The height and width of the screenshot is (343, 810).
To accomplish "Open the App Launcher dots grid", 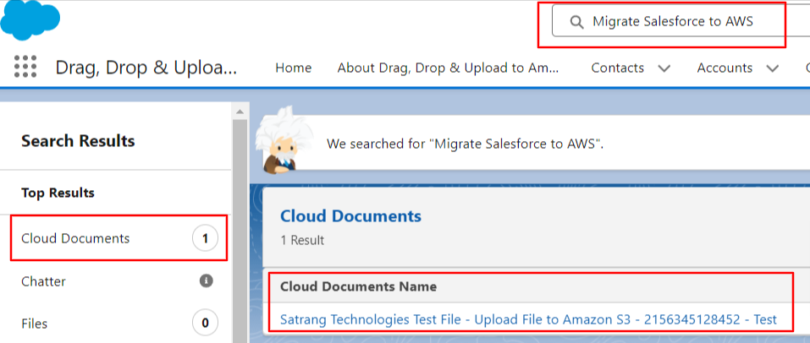I will (x=25, y=67).
